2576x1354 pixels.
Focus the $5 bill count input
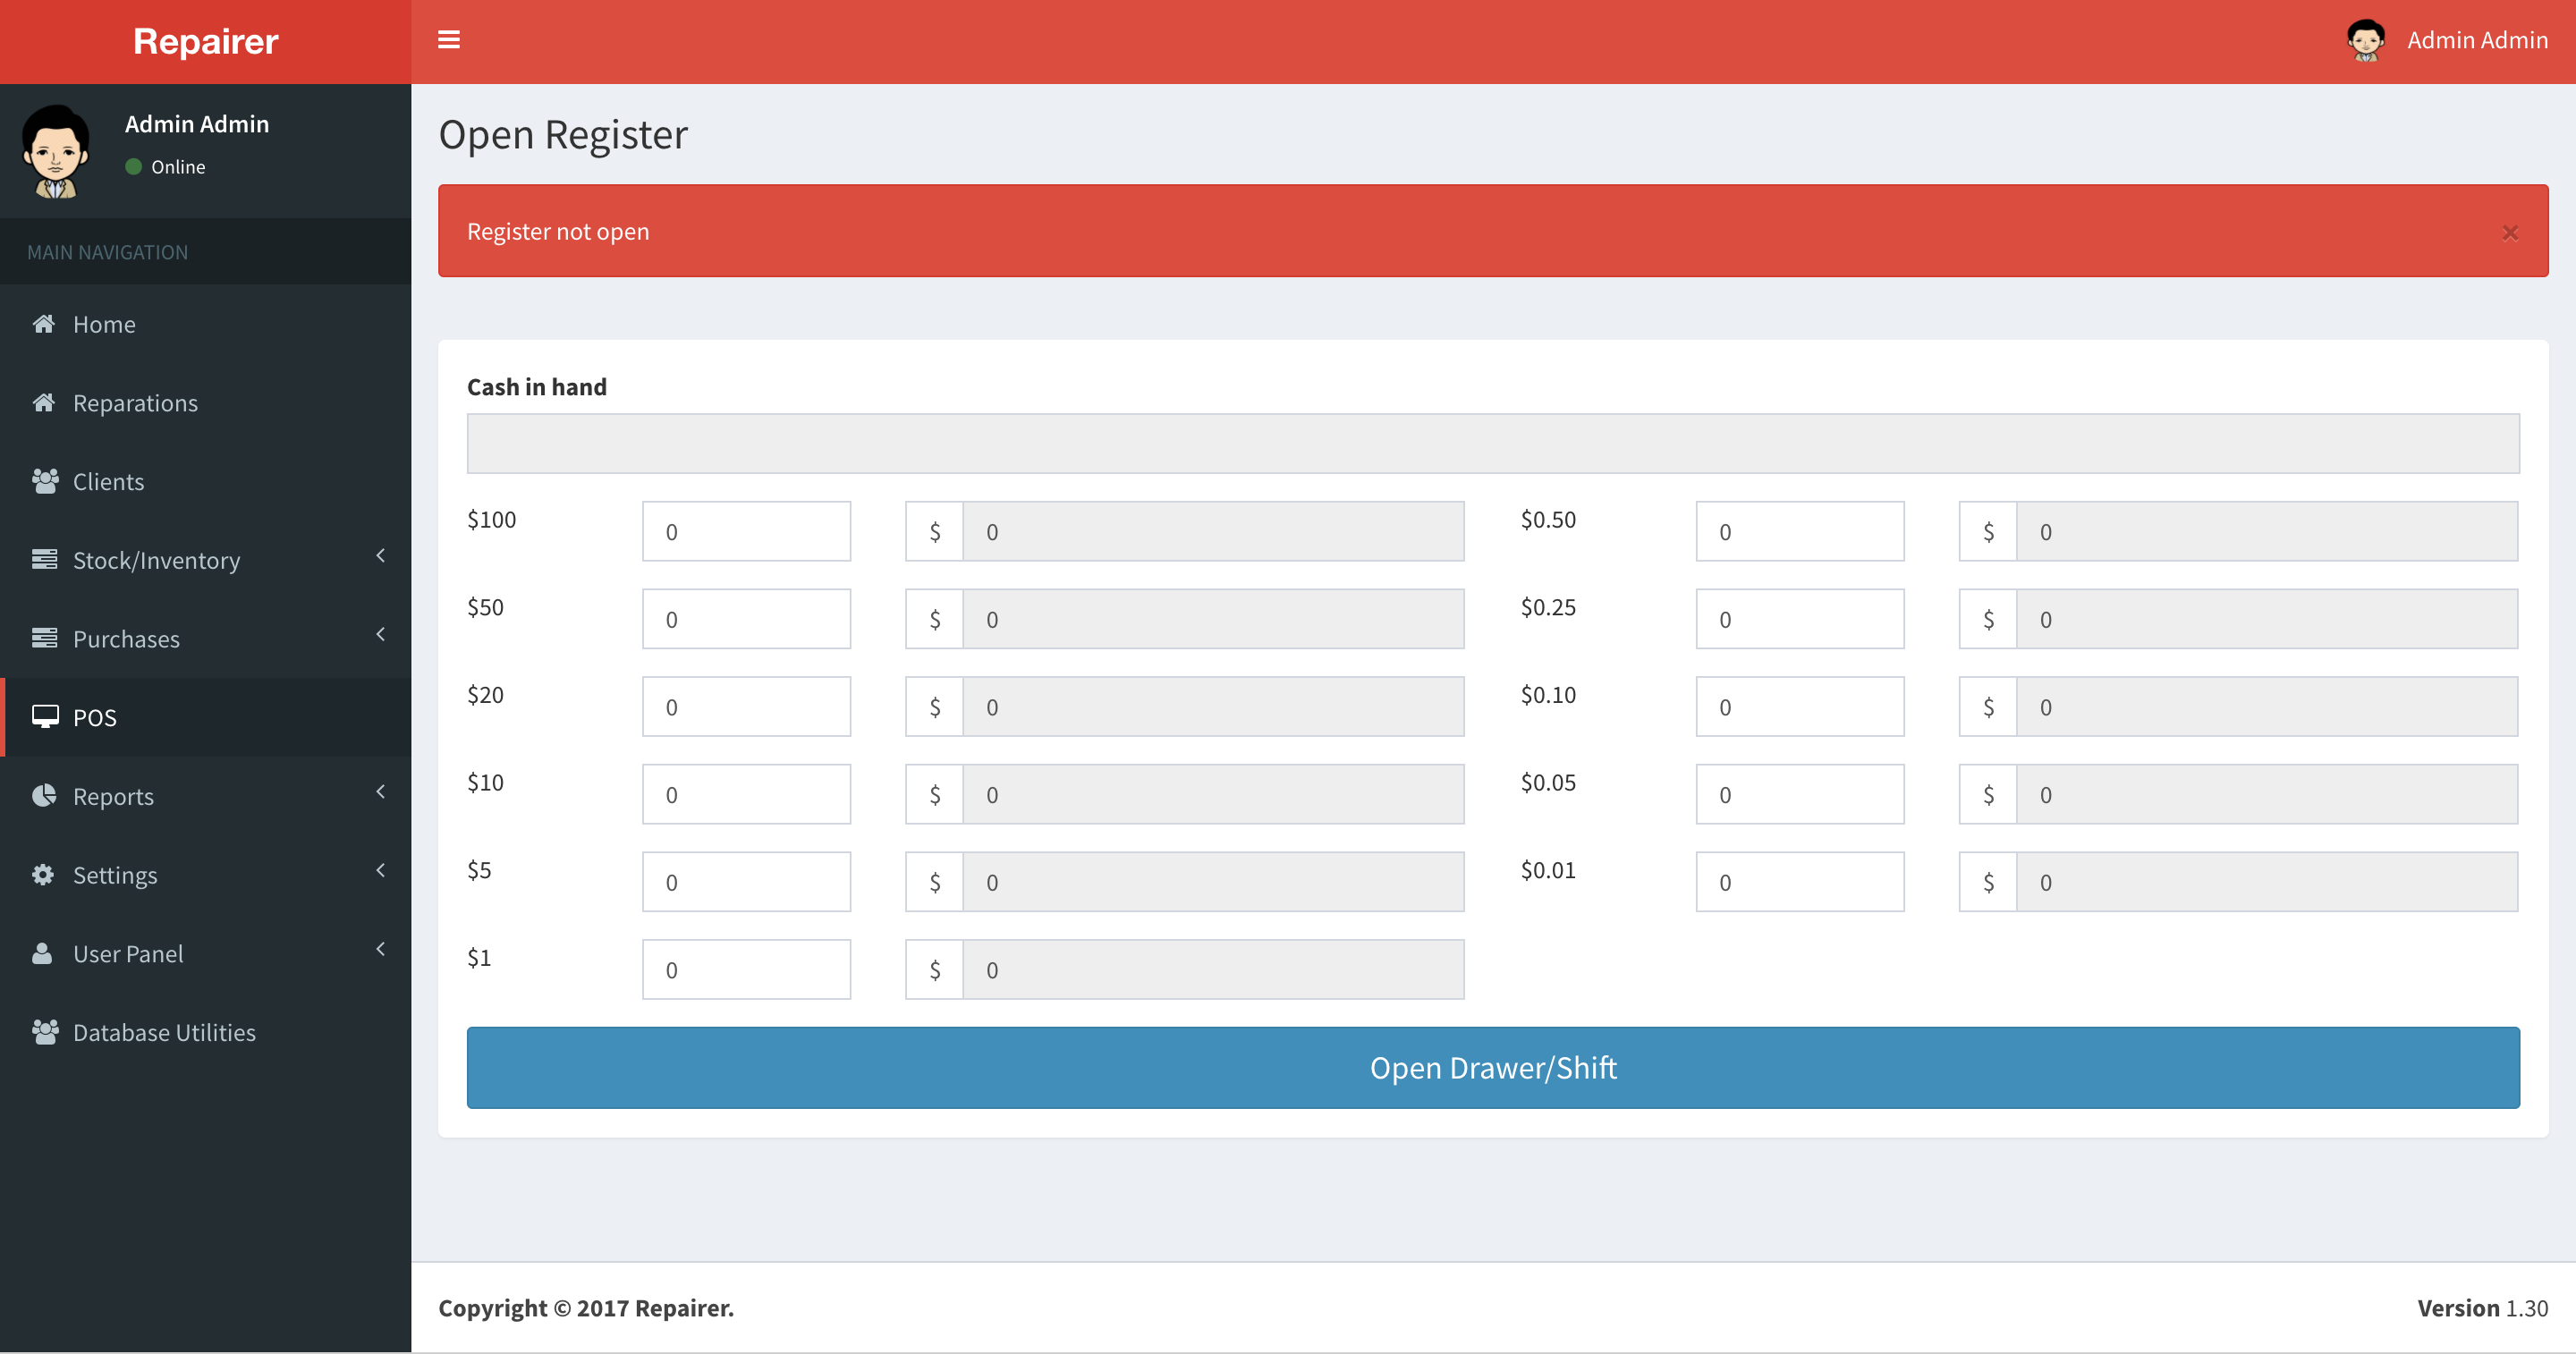tap(746, 882)
